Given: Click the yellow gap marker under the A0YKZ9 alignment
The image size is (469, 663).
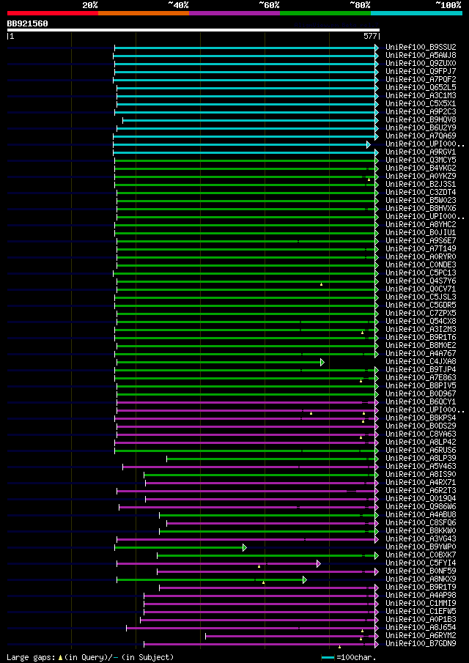Looking at the screenshot, I should click(x=369, y=179).
